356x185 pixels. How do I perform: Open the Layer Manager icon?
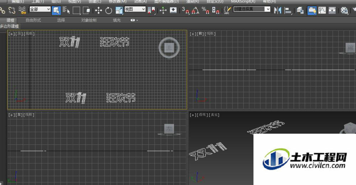(300, 10)
